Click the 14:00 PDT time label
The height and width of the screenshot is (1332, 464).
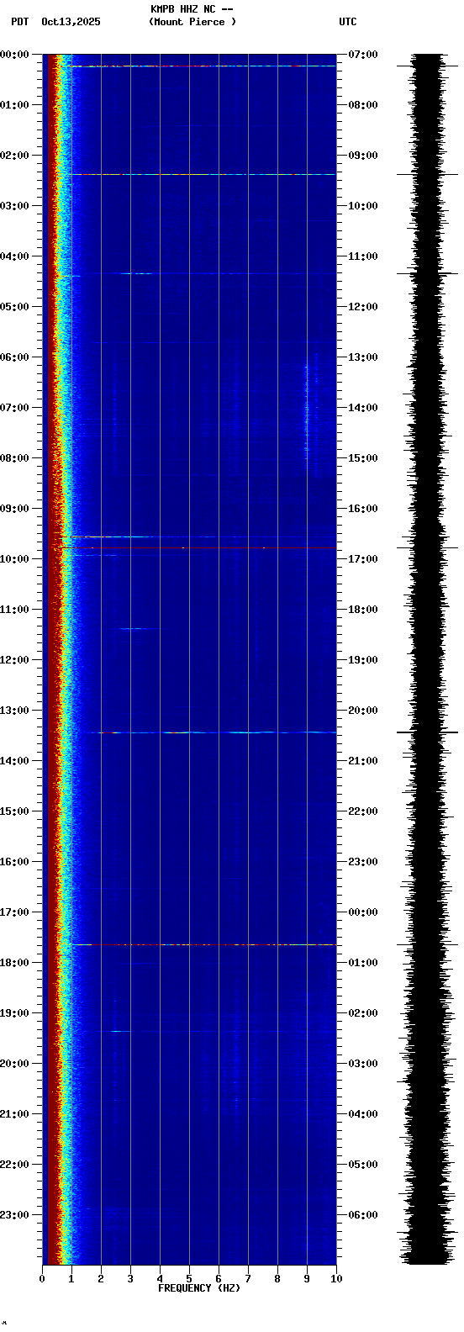point(14,760)
